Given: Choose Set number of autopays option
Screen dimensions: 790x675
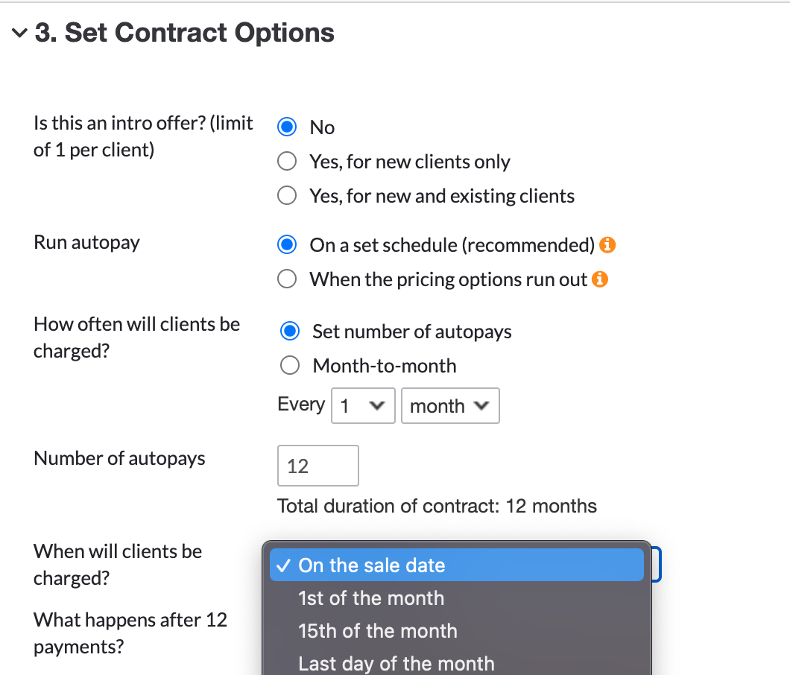Looking at the screenshot, I should tap(290, 332).
